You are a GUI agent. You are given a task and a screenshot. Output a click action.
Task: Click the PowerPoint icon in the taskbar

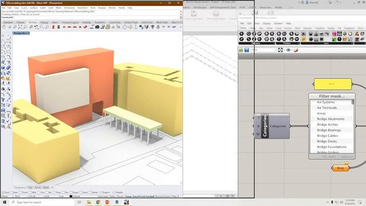108,202
